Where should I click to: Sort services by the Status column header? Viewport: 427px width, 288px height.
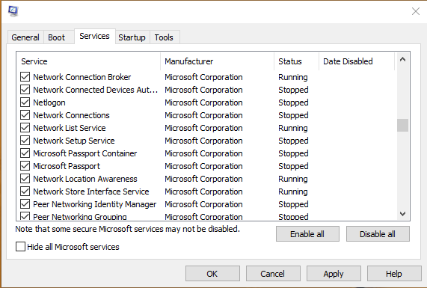pyautogui.click(x=296, y=61)
